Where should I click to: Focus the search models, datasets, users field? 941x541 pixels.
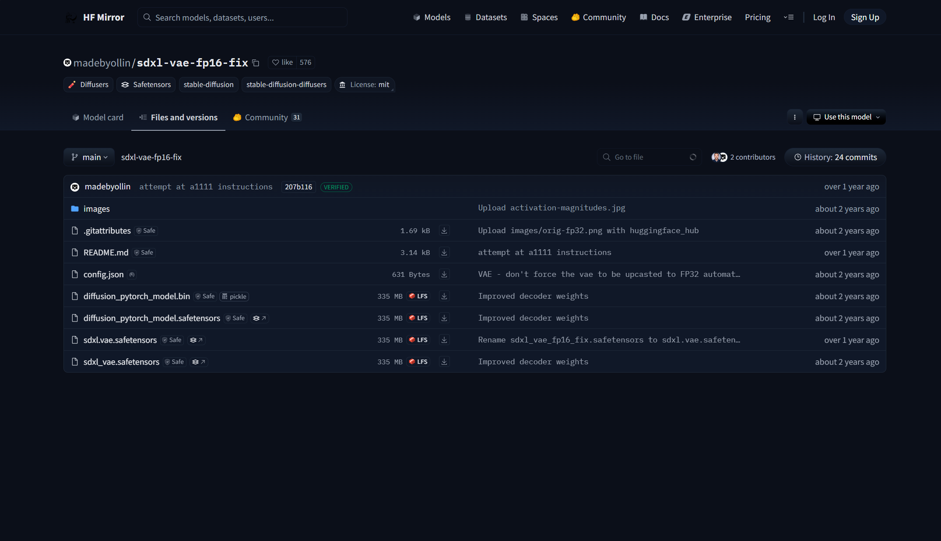[x=242, y=17]
